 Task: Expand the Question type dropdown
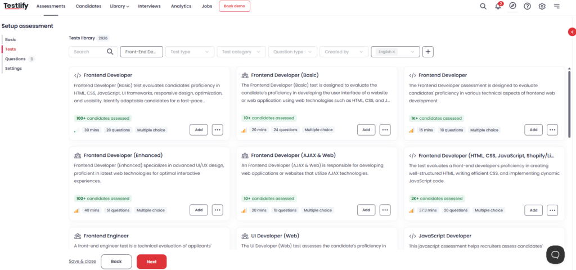(x=292, y=52)
